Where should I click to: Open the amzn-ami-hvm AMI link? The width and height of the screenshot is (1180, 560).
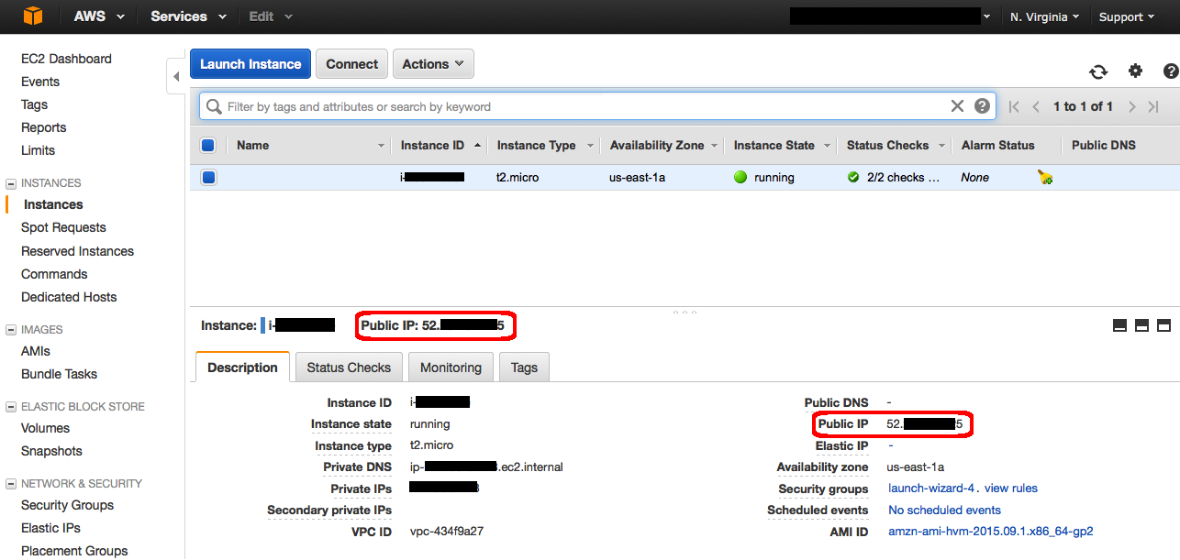990,531
